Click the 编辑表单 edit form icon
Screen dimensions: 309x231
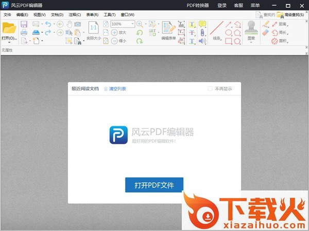(169, 28)
